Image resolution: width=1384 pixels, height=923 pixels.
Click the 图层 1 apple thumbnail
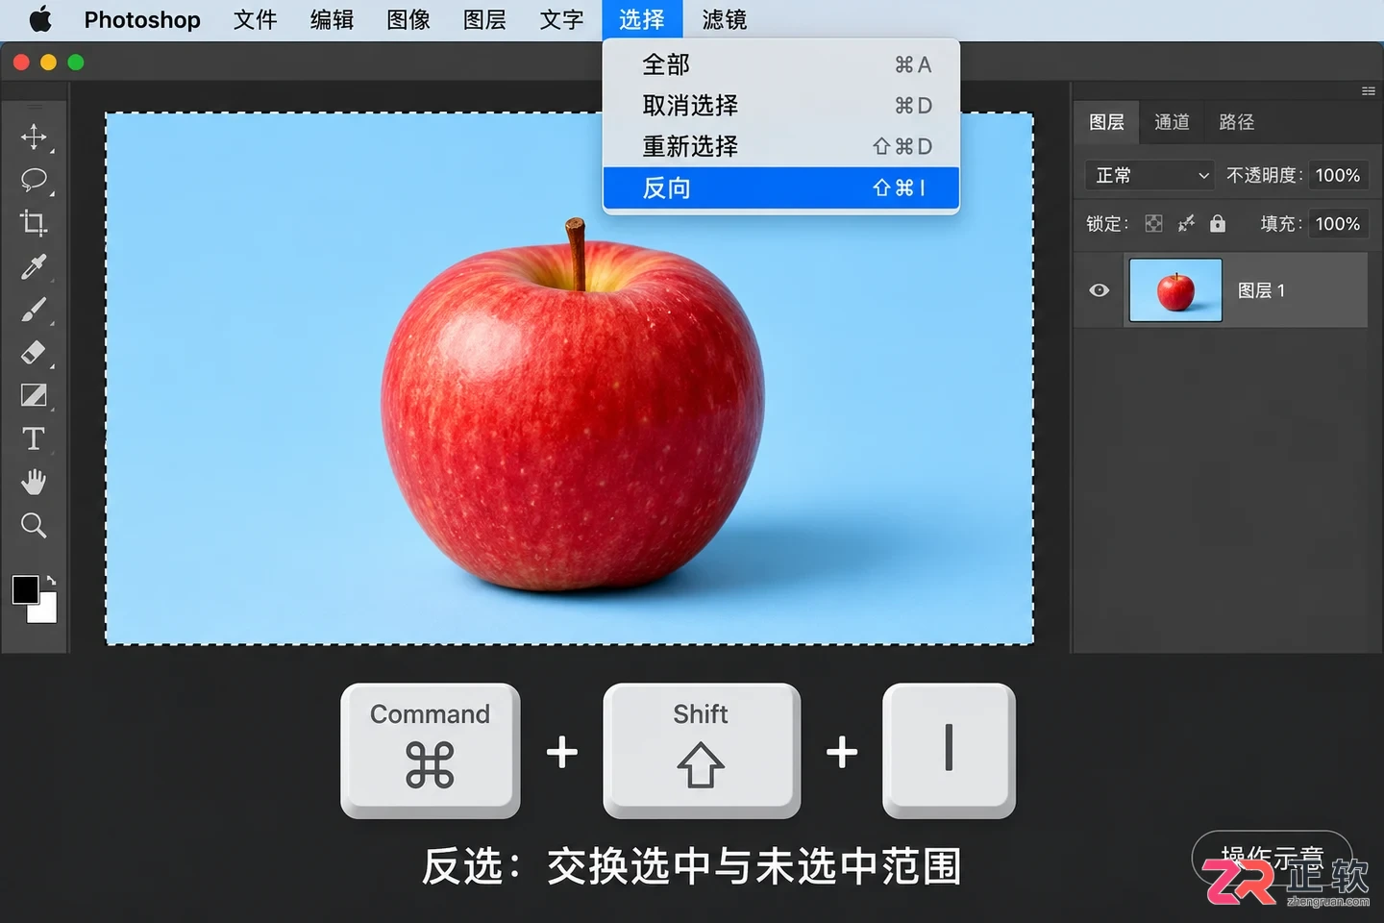pyautogui.click(x=1175, y=290)
